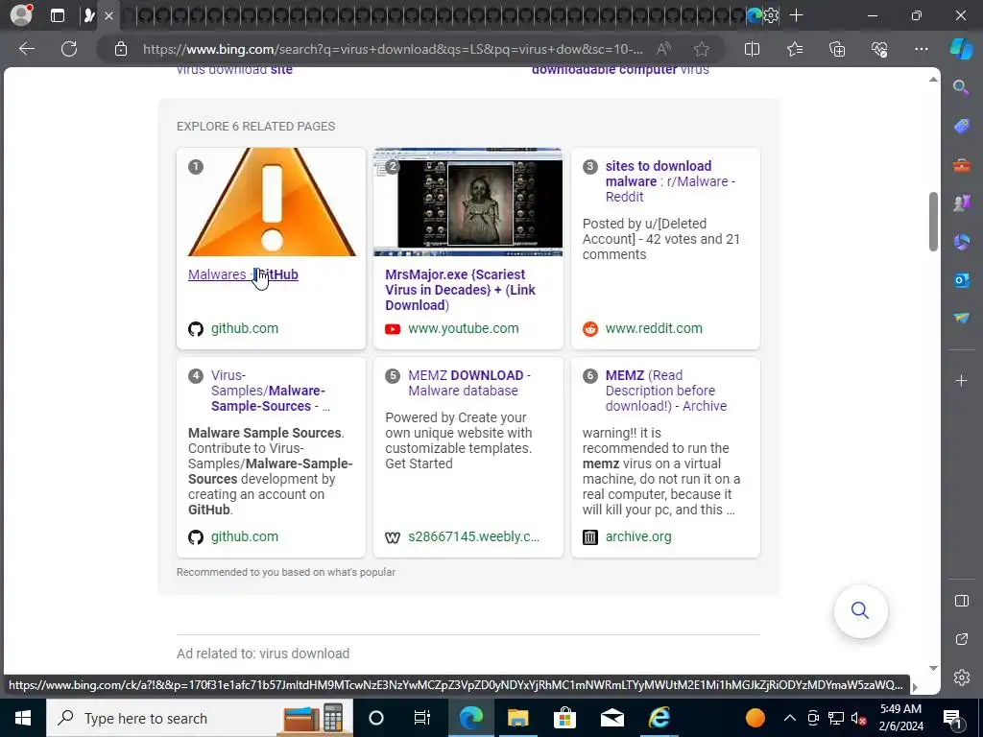Image resolution: width=983 pixels, height=737 pixels.
Task: Open MrsMajor.exe video thumbnail
Action: (468, 202)
